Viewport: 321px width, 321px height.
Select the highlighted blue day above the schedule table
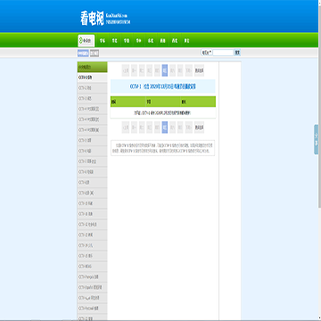coord(165,70)
